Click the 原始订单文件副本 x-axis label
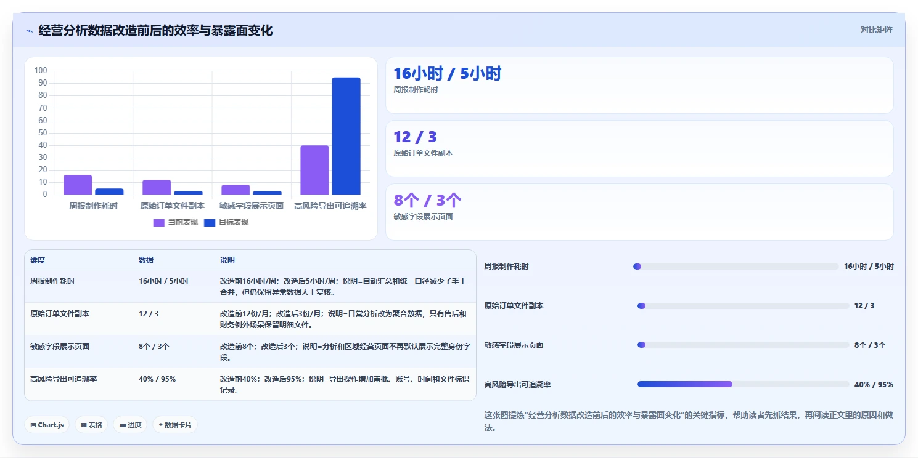The width and height of the screenshot is (918, 458). 173,206
